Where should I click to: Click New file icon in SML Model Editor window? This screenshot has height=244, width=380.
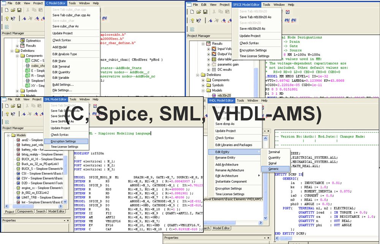(7, 106)
